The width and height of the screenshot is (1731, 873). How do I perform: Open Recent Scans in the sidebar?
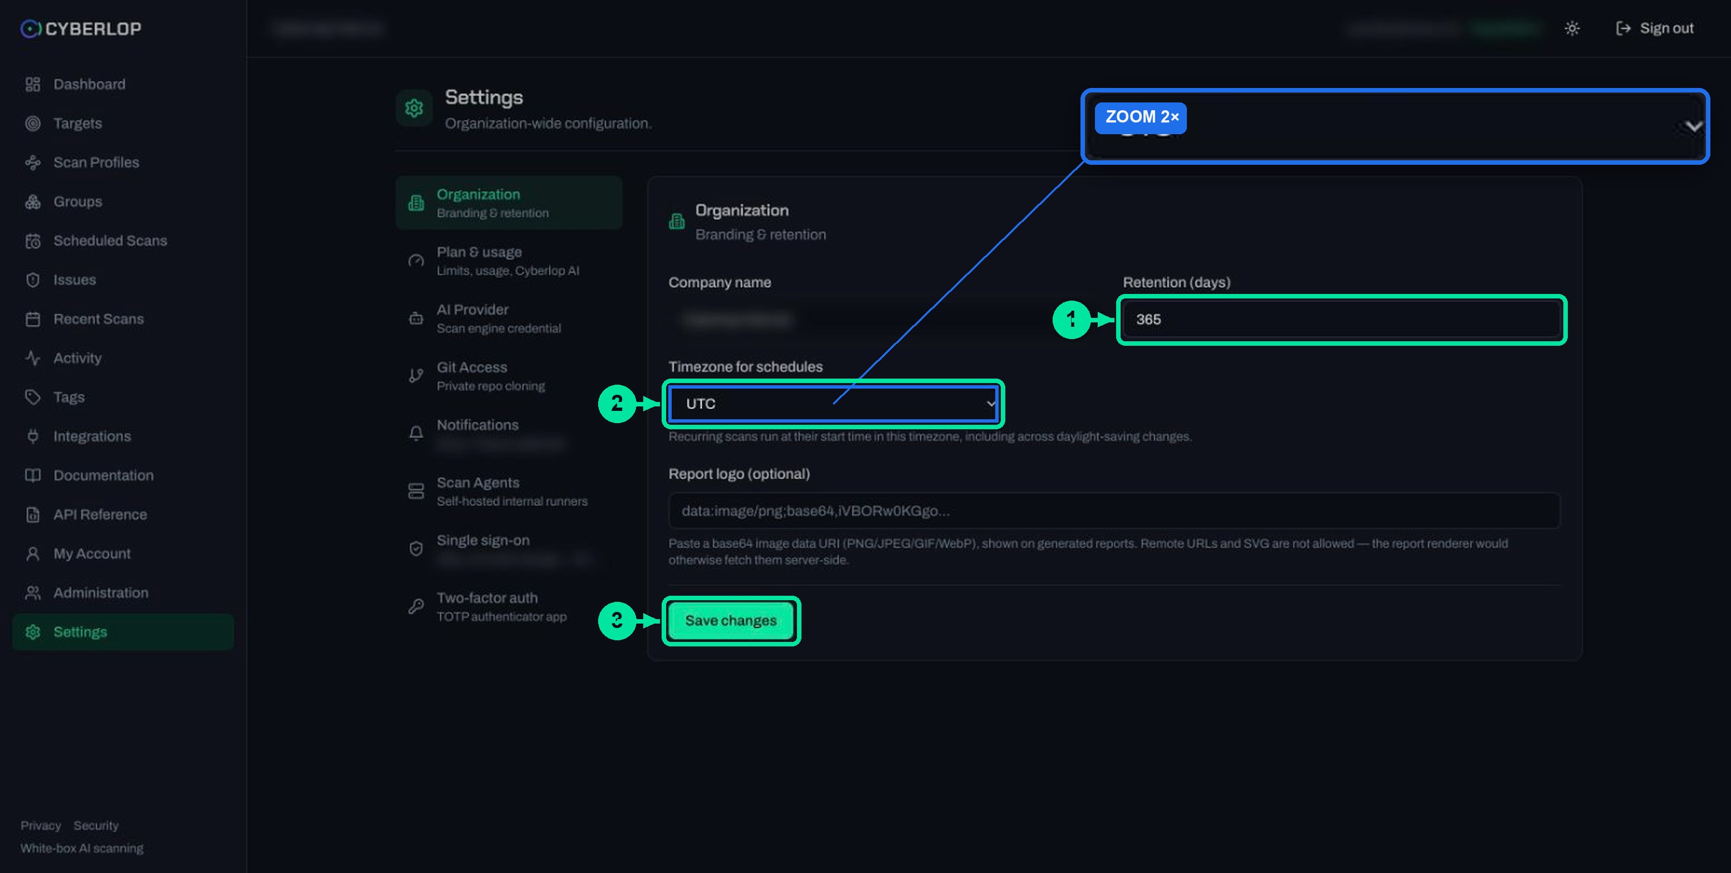123,319
